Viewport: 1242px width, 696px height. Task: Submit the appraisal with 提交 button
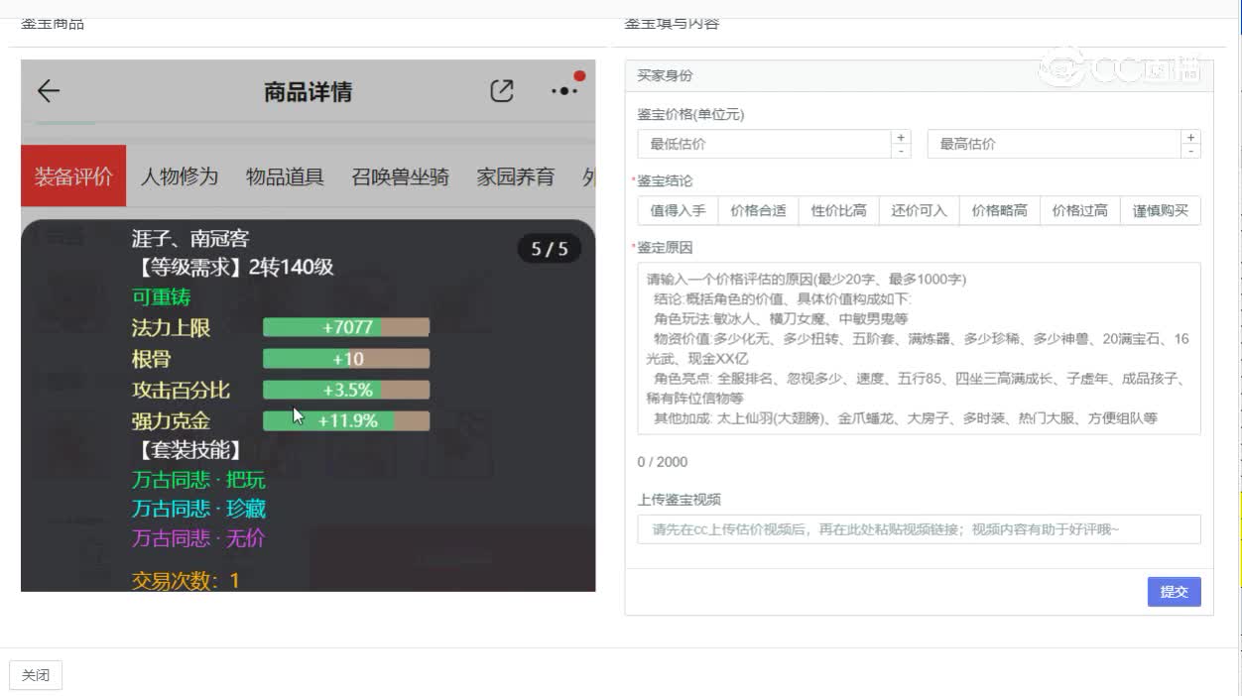tap(1174, 592)
